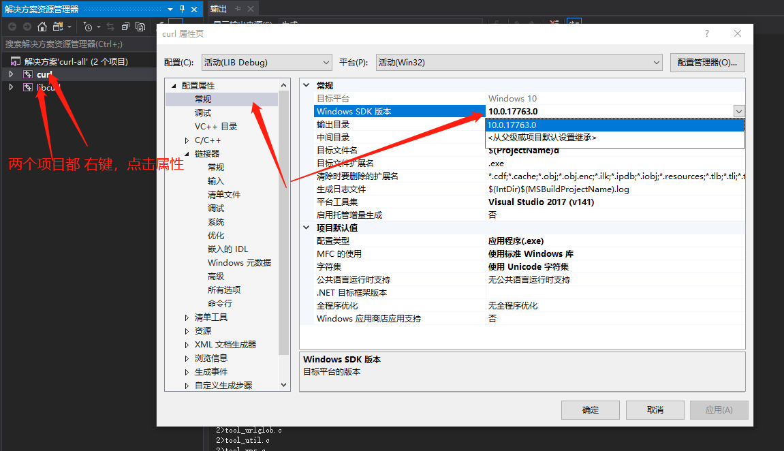Image resolution: width=784 pixels, height=451 pixels.
Task: Open the Windows SDK 版本 dropdown arrow
Action: point(739,112)
